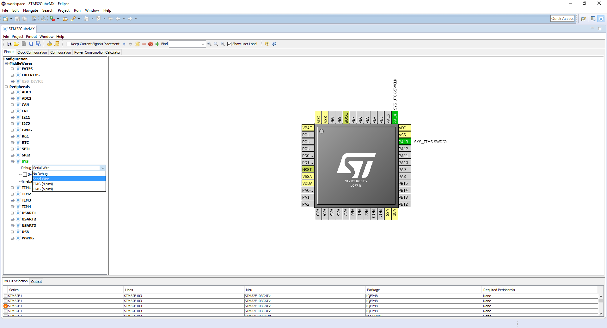The width and height of the screenshot is (607, 328).
Task: Click the Generate Source Code gear icon
Action: click(50, 44)
